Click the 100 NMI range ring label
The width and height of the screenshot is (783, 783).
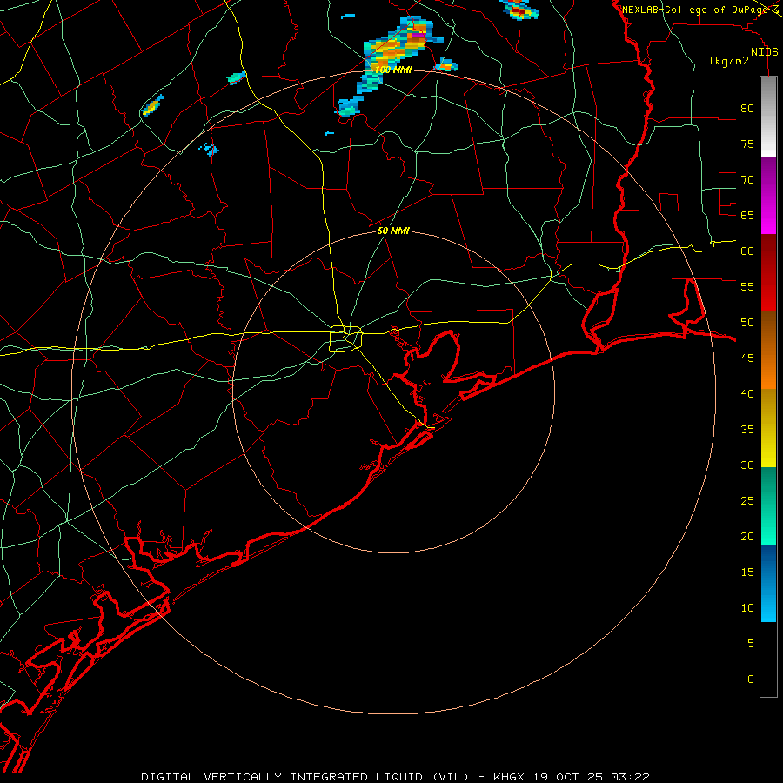(393, 70)
